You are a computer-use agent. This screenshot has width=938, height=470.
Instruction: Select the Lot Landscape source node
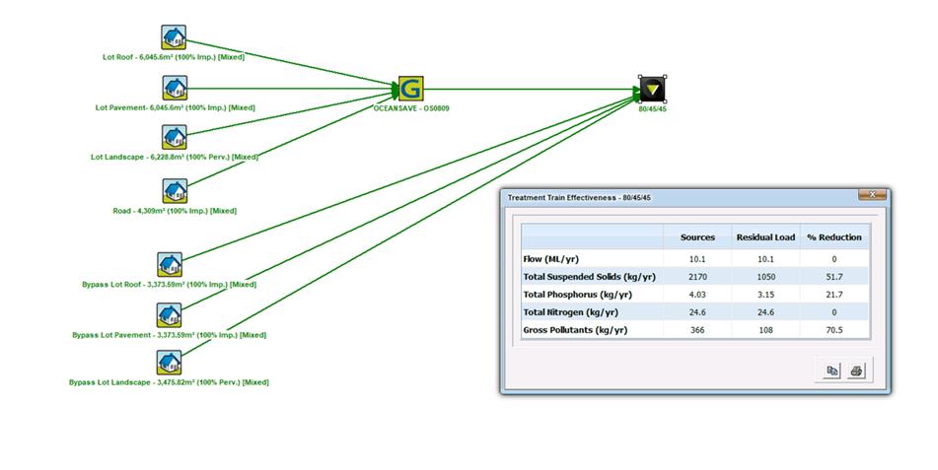(x=175, y=138)
